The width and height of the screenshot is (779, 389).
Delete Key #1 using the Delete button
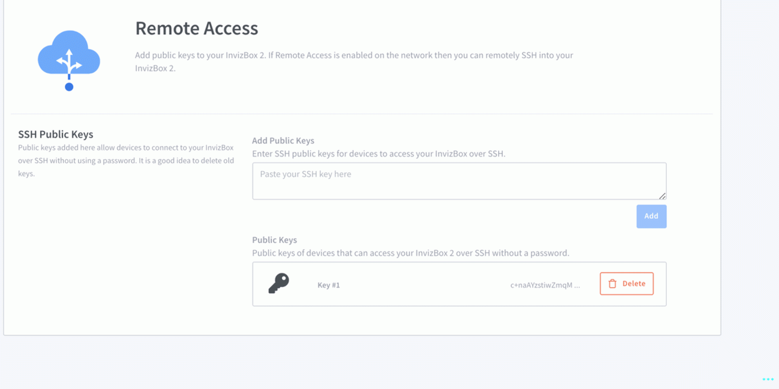[627, 284]
